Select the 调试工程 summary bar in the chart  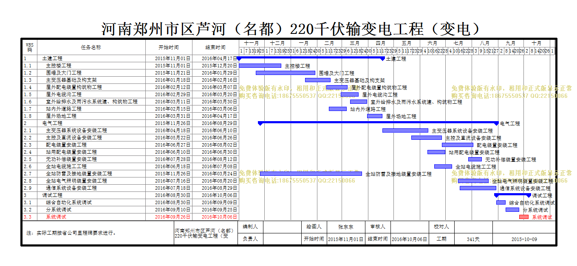[512, 195]
